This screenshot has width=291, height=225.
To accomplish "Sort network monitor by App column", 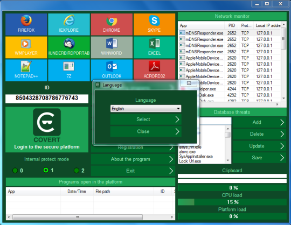I will pos(201,26).
